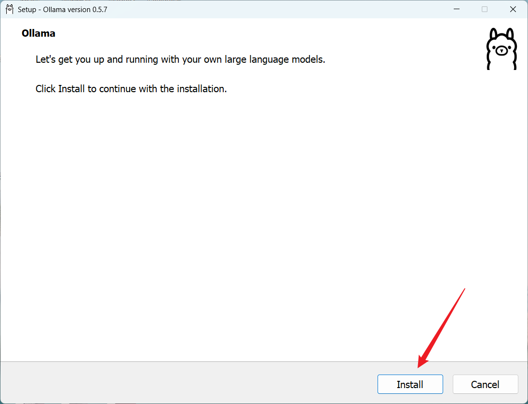Cancel the Ollama setup
The width and height of the screenshot is (528, 404).
pos(485,384)
